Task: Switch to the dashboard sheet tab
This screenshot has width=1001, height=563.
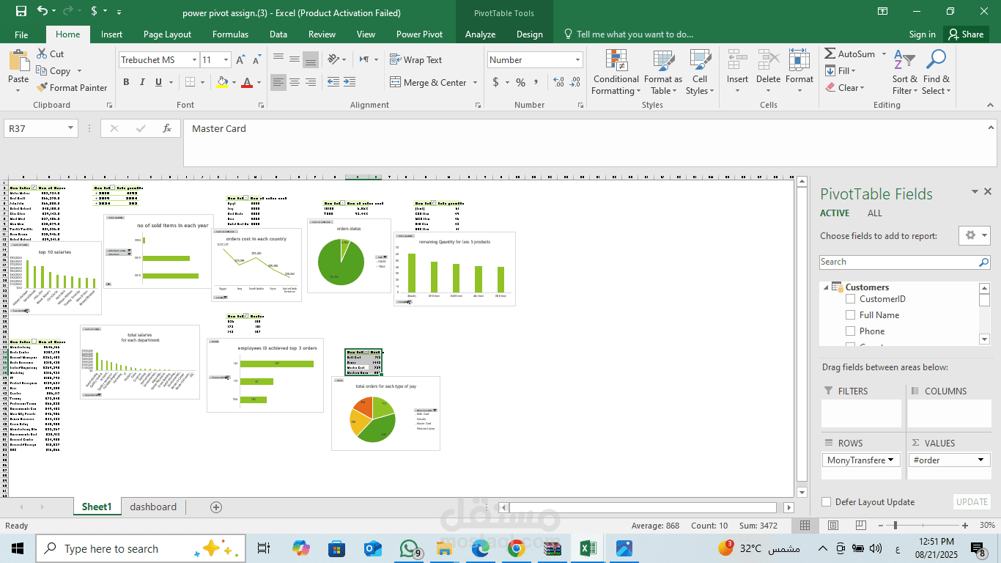Action: (153, 507)
